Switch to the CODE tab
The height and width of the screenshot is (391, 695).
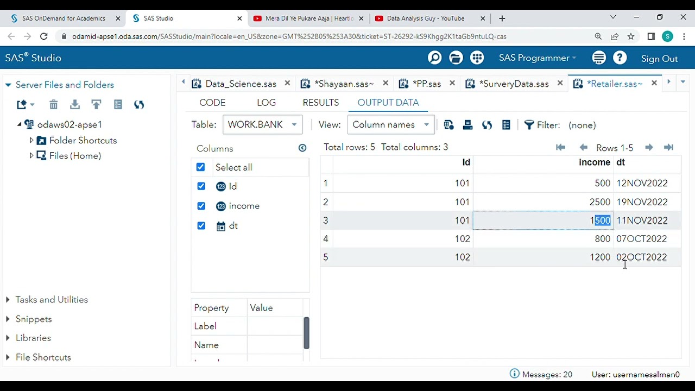point(212,103)
